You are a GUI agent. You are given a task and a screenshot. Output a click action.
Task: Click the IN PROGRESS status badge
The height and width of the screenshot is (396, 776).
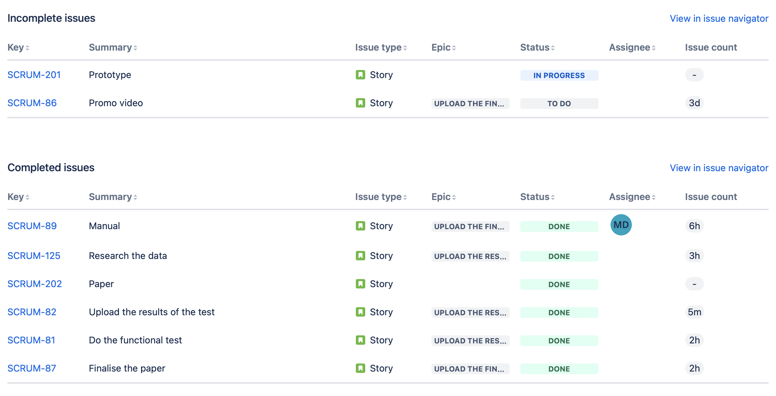point(559,75)
